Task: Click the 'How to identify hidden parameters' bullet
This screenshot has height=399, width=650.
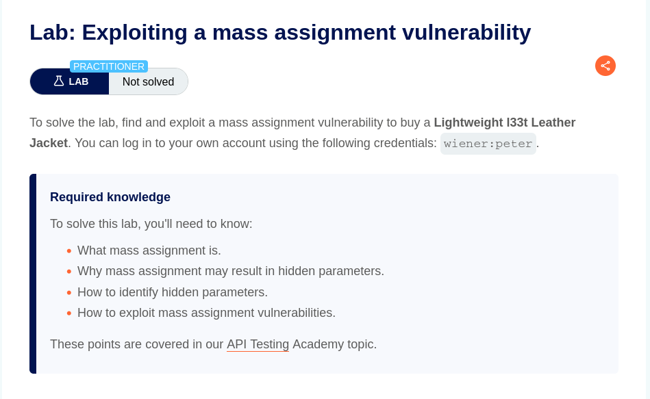Action: [173, 292]
